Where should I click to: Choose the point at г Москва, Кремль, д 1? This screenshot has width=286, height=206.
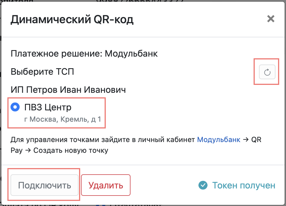pyautogui.click(x=63, y=119)
